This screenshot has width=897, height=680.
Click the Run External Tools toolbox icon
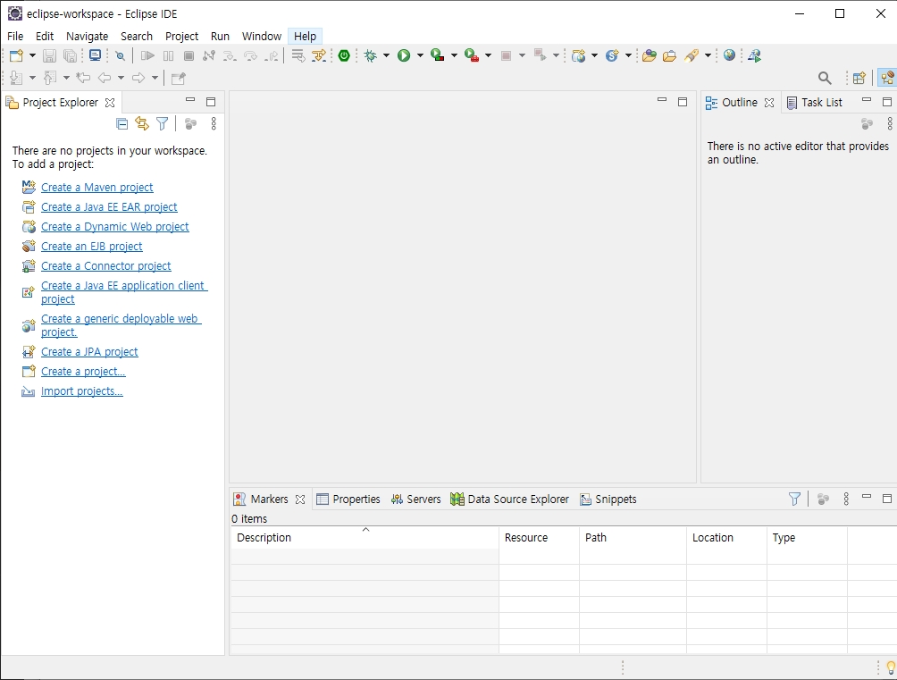[x=472, y=55]
